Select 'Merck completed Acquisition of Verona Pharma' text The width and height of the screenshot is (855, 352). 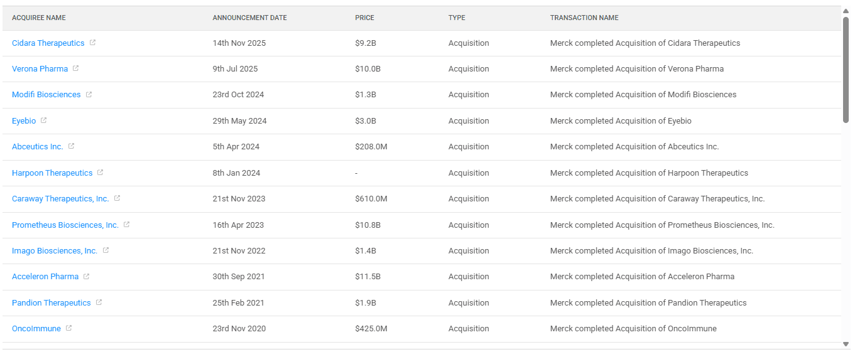[637, 69]
